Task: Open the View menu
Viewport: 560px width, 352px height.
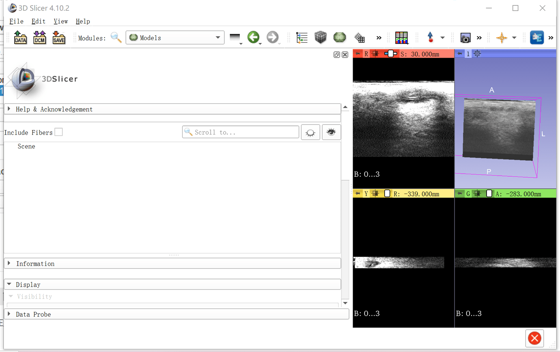Action: (x=60, y=21)
